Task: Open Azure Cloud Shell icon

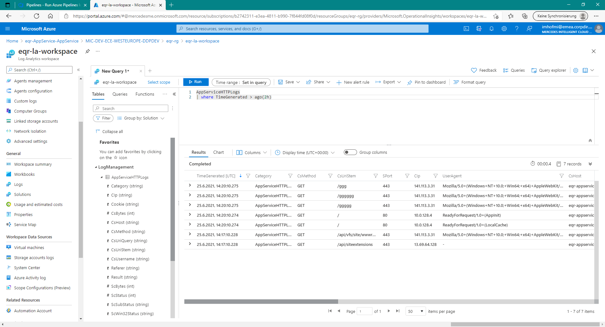Action: tap(466, 29)
